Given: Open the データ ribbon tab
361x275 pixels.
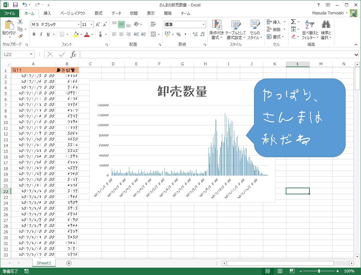Looking at the screenshot, I should tap(116, 13).
